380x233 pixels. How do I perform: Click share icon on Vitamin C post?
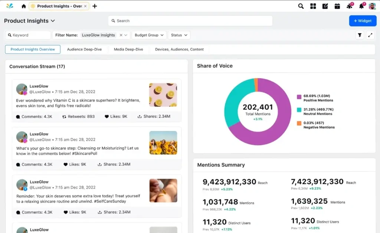[140, 116]
